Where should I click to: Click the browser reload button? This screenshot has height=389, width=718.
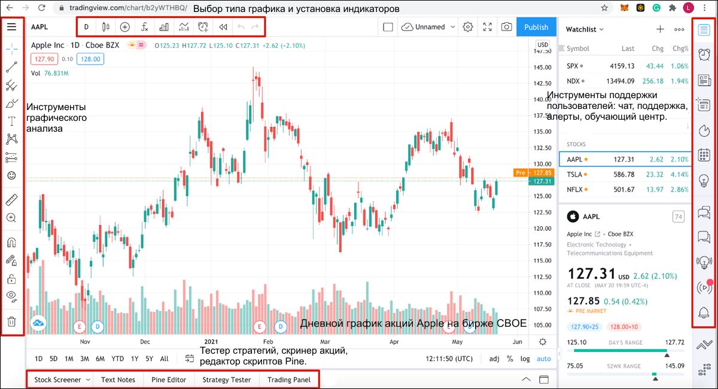pyautogui.click(x=41, y=8)
